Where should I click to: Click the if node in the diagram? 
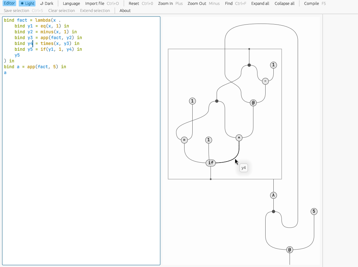(211, 163)
